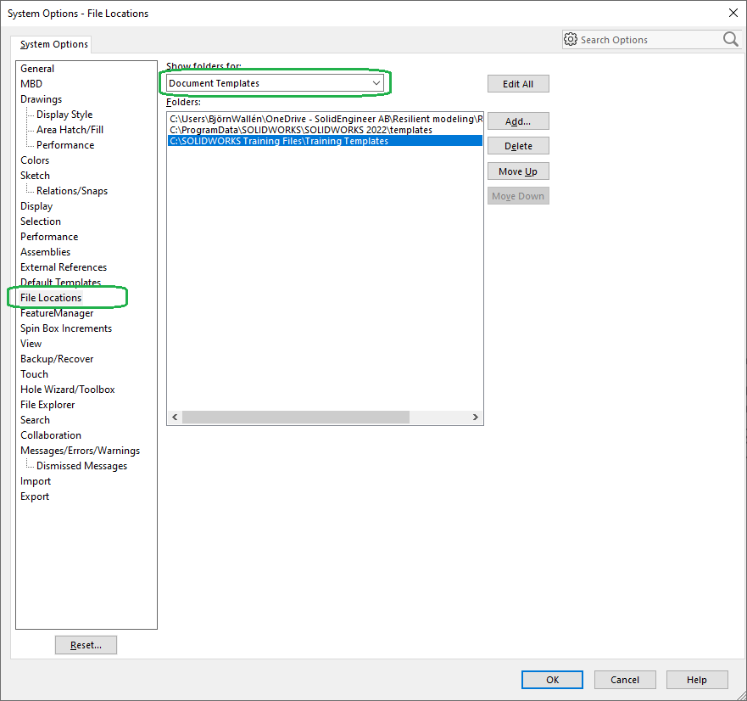The width and height of the screenshot is (747, 701).
Task: Click the gear icon in search box
Action: pos(571,40)
